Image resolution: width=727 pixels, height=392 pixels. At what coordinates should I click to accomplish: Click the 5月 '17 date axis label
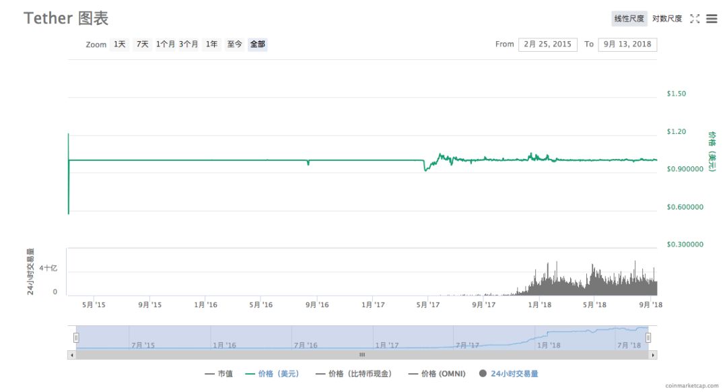click(x=428, y=305)
